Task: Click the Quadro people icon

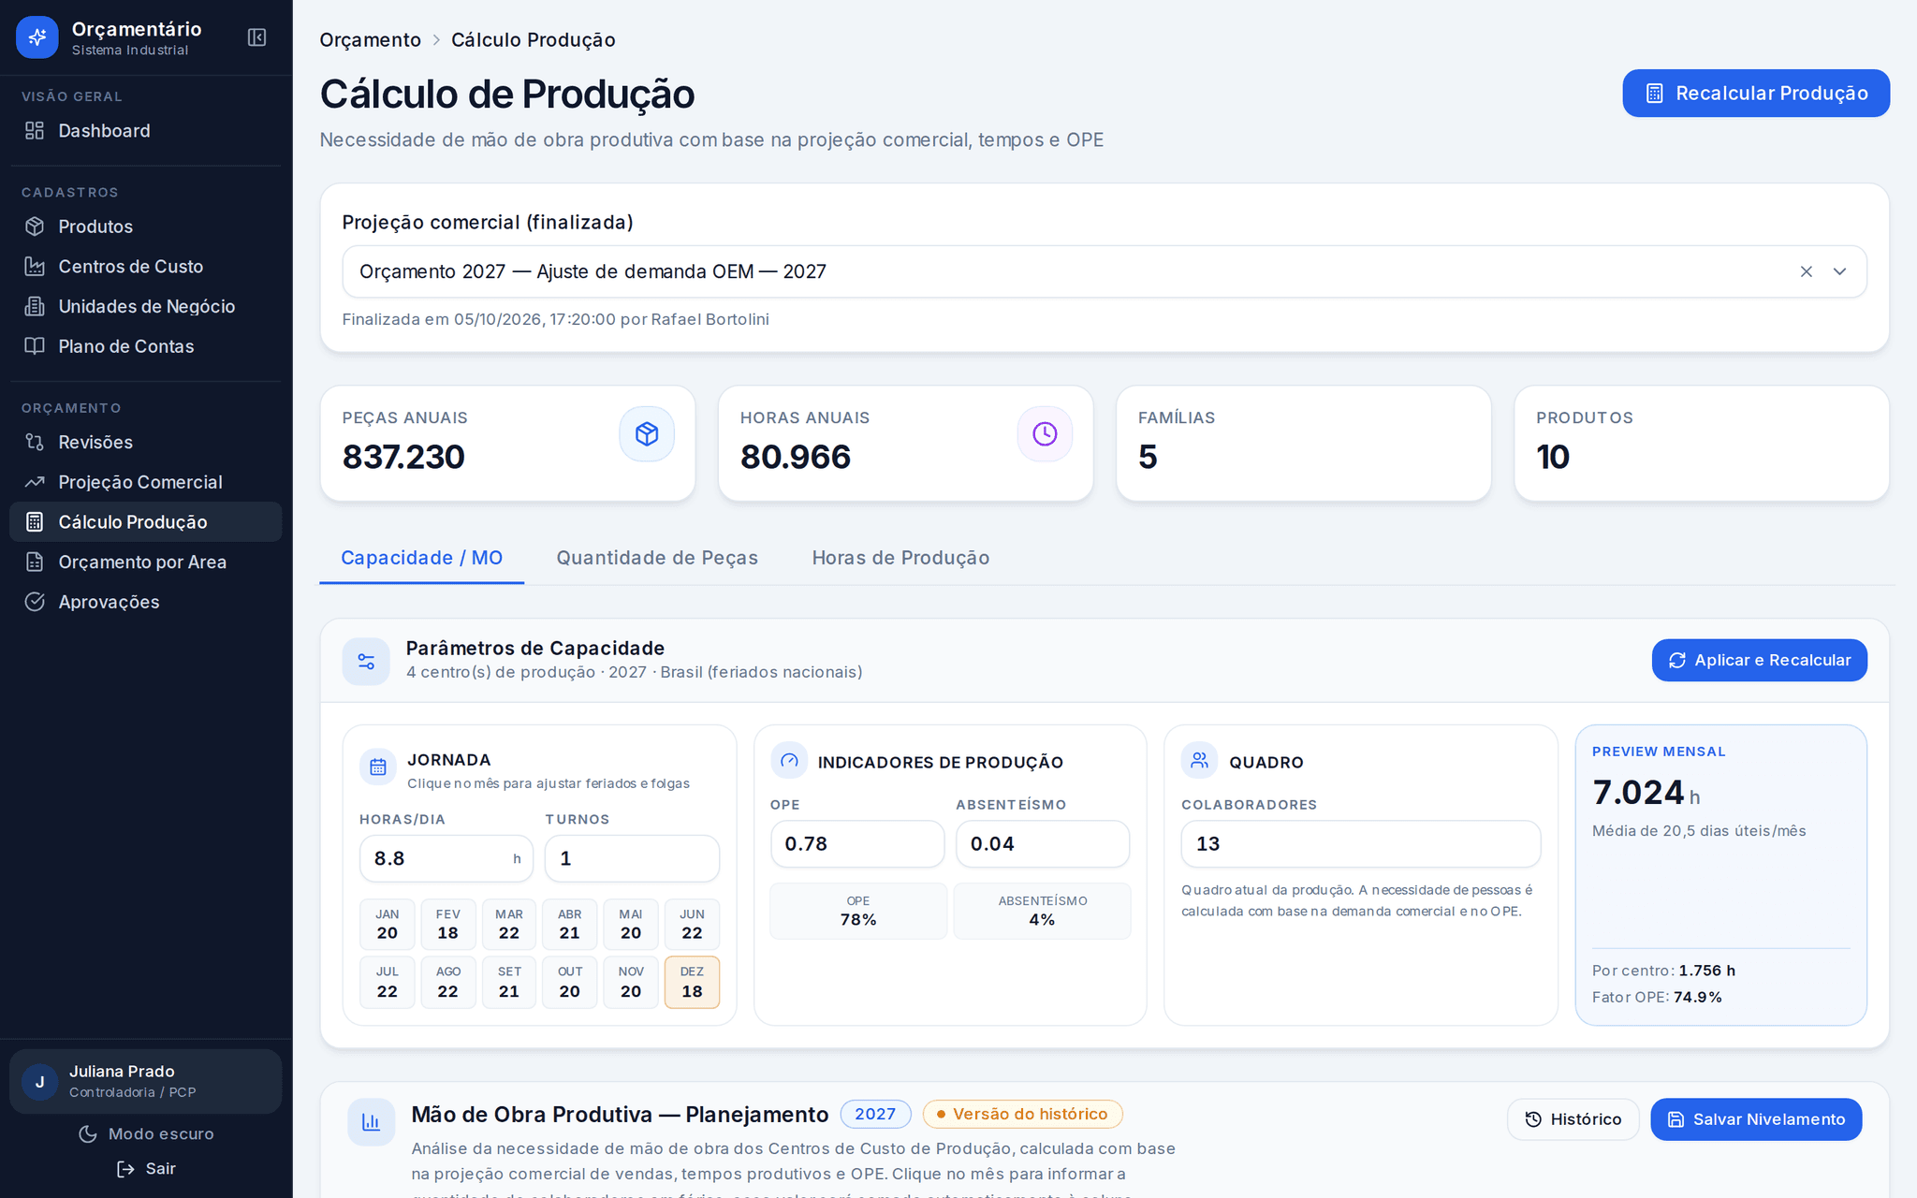Action: pyautogui.click(x=1199, y=761)
